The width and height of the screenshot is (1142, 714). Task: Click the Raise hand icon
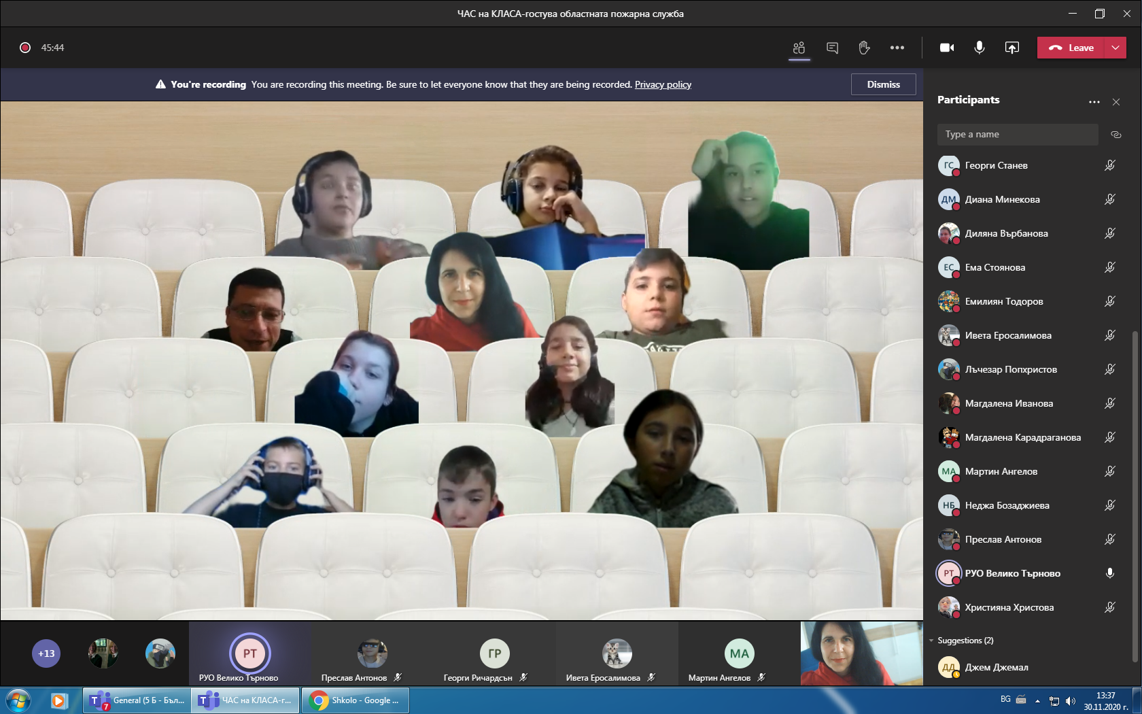point(864,48)
